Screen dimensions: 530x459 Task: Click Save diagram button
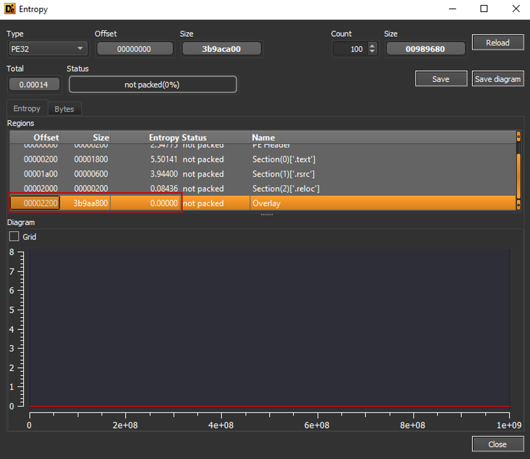click(498, 79)
